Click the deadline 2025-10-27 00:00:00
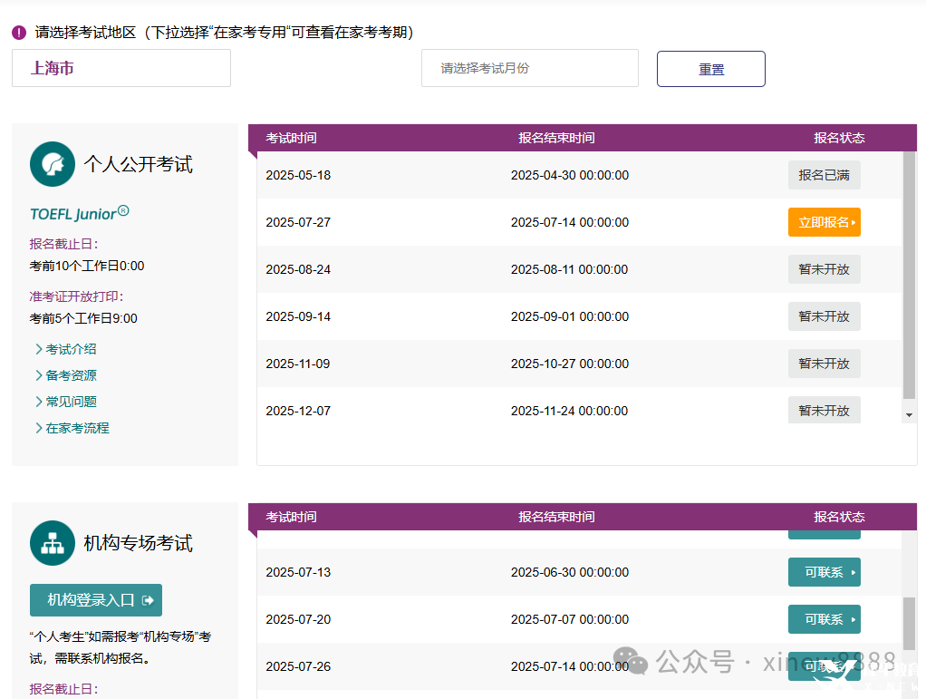The height and width of the screenshot is (699, 926). 570,364
